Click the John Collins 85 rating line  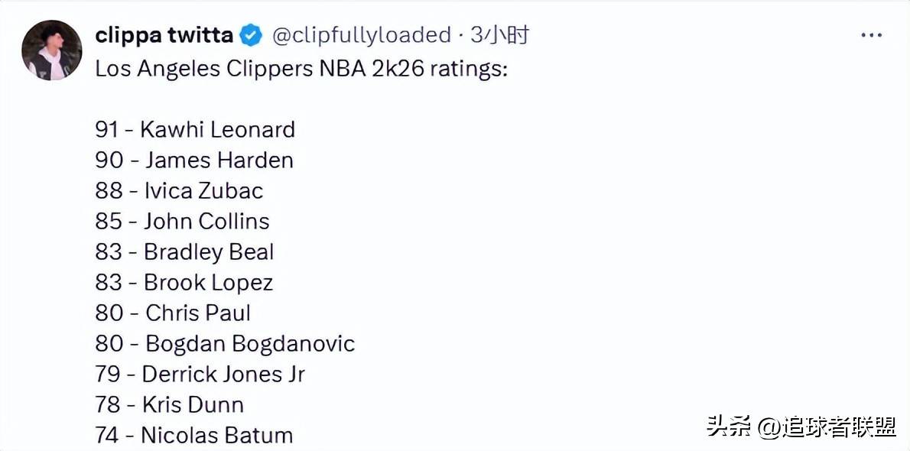[182, 221]
